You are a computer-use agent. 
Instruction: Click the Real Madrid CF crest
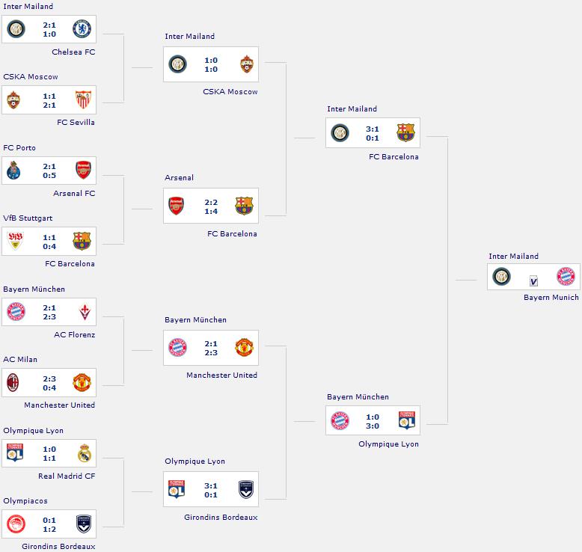click(82, 453)
